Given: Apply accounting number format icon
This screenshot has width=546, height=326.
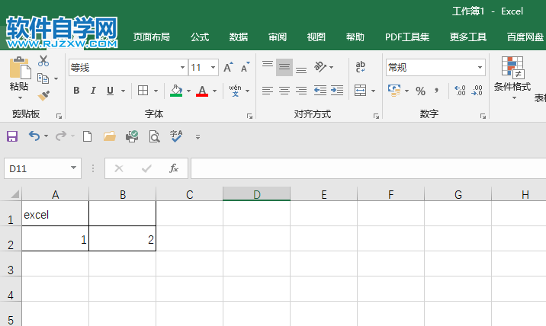Looking at the screenshot, I should pyautogui.click(x=394, y=91).
